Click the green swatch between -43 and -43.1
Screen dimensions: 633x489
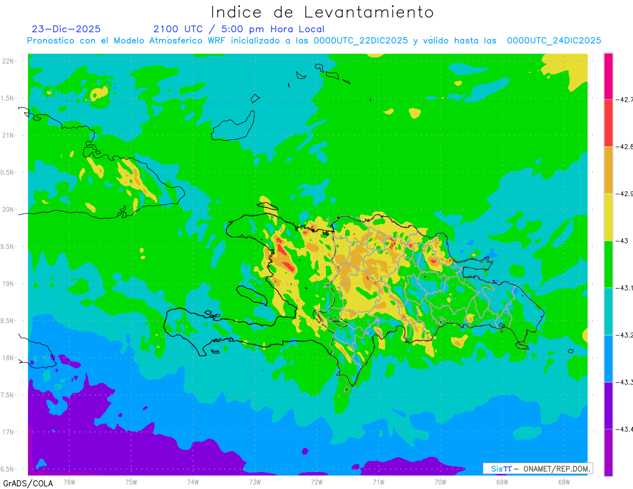coord(608,264)
